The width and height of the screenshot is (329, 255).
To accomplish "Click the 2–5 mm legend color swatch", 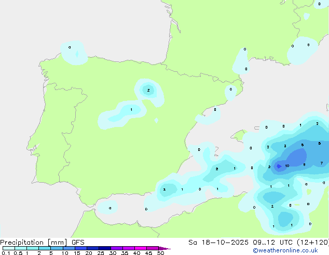I will click(45, 248).
